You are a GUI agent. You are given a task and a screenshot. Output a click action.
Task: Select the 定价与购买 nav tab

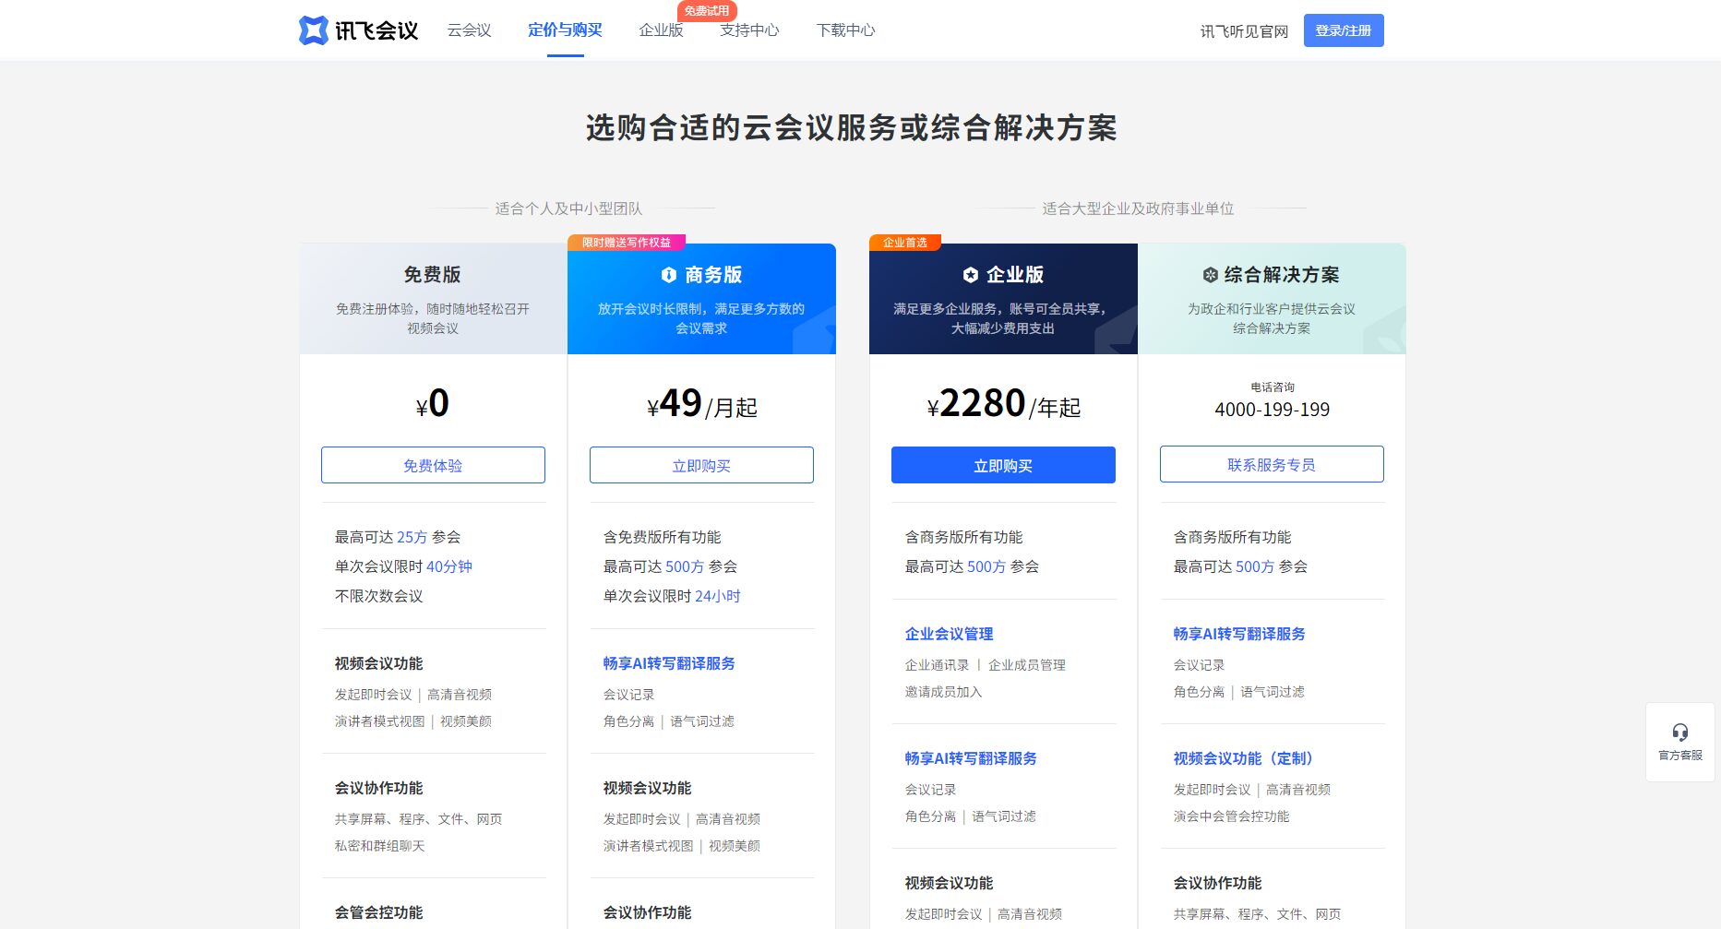click(565, 30)
